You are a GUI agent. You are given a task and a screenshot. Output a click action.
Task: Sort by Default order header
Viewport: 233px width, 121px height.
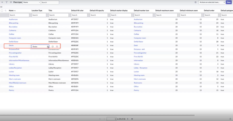209,10
